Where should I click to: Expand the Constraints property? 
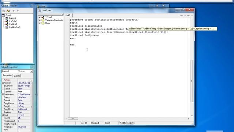[x=3, y=95]
